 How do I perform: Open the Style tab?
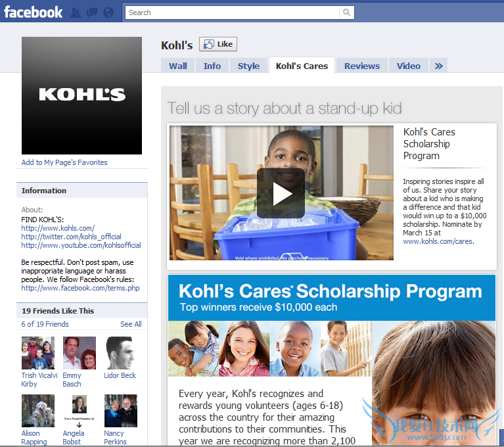[248, 66]
